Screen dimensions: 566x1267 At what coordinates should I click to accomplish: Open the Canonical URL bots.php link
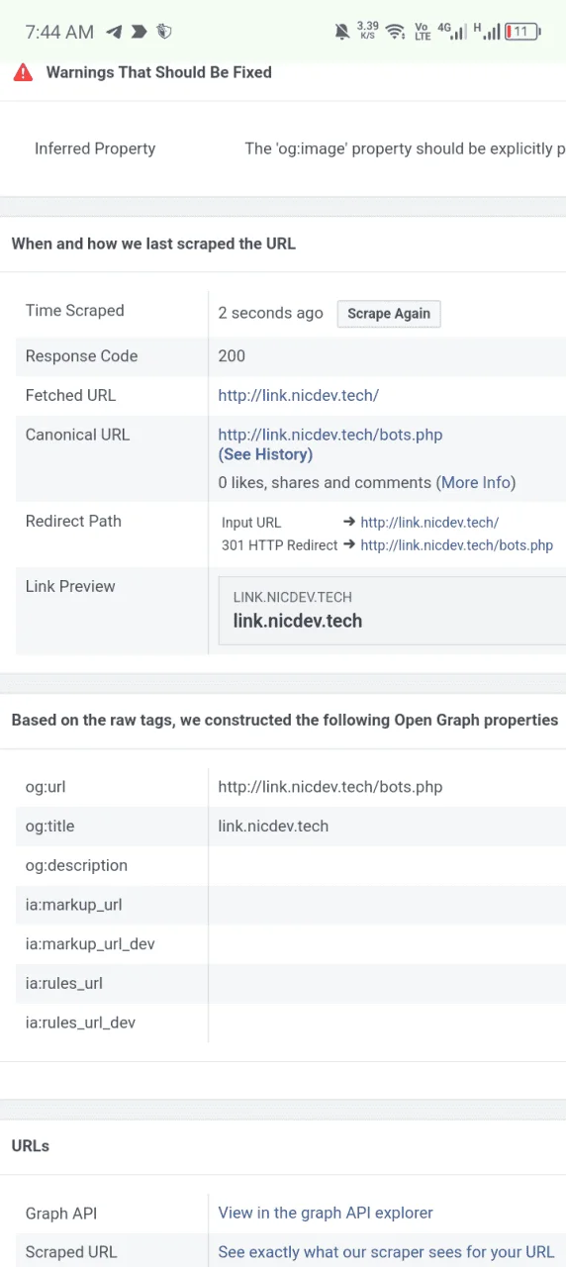tap(330, 435)
